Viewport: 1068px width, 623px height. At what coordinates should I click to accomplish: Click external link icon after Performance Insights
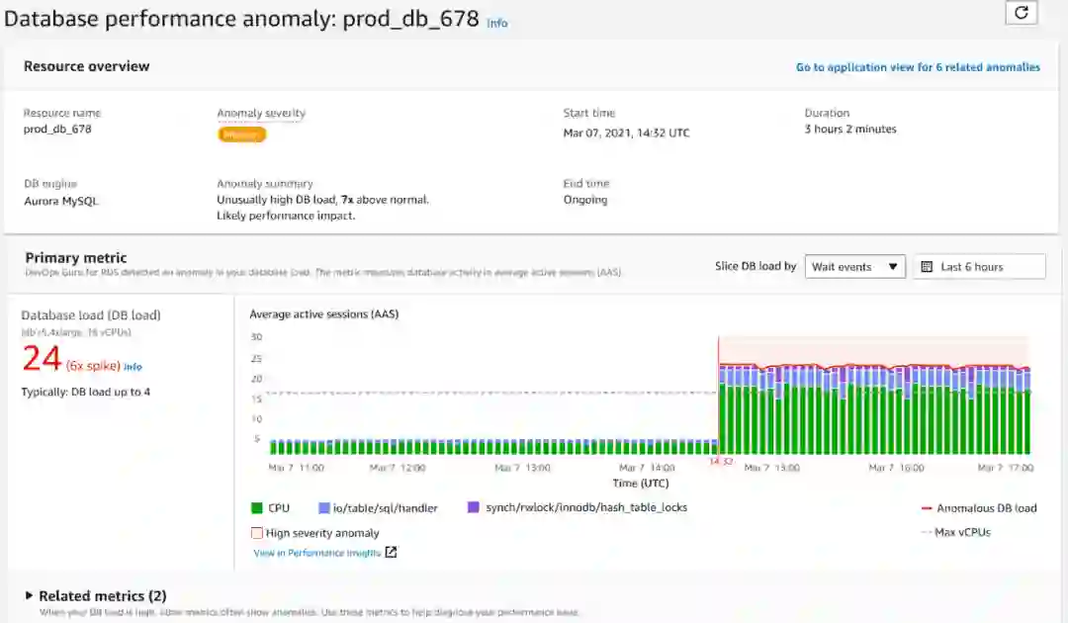(x=391, y=552)
